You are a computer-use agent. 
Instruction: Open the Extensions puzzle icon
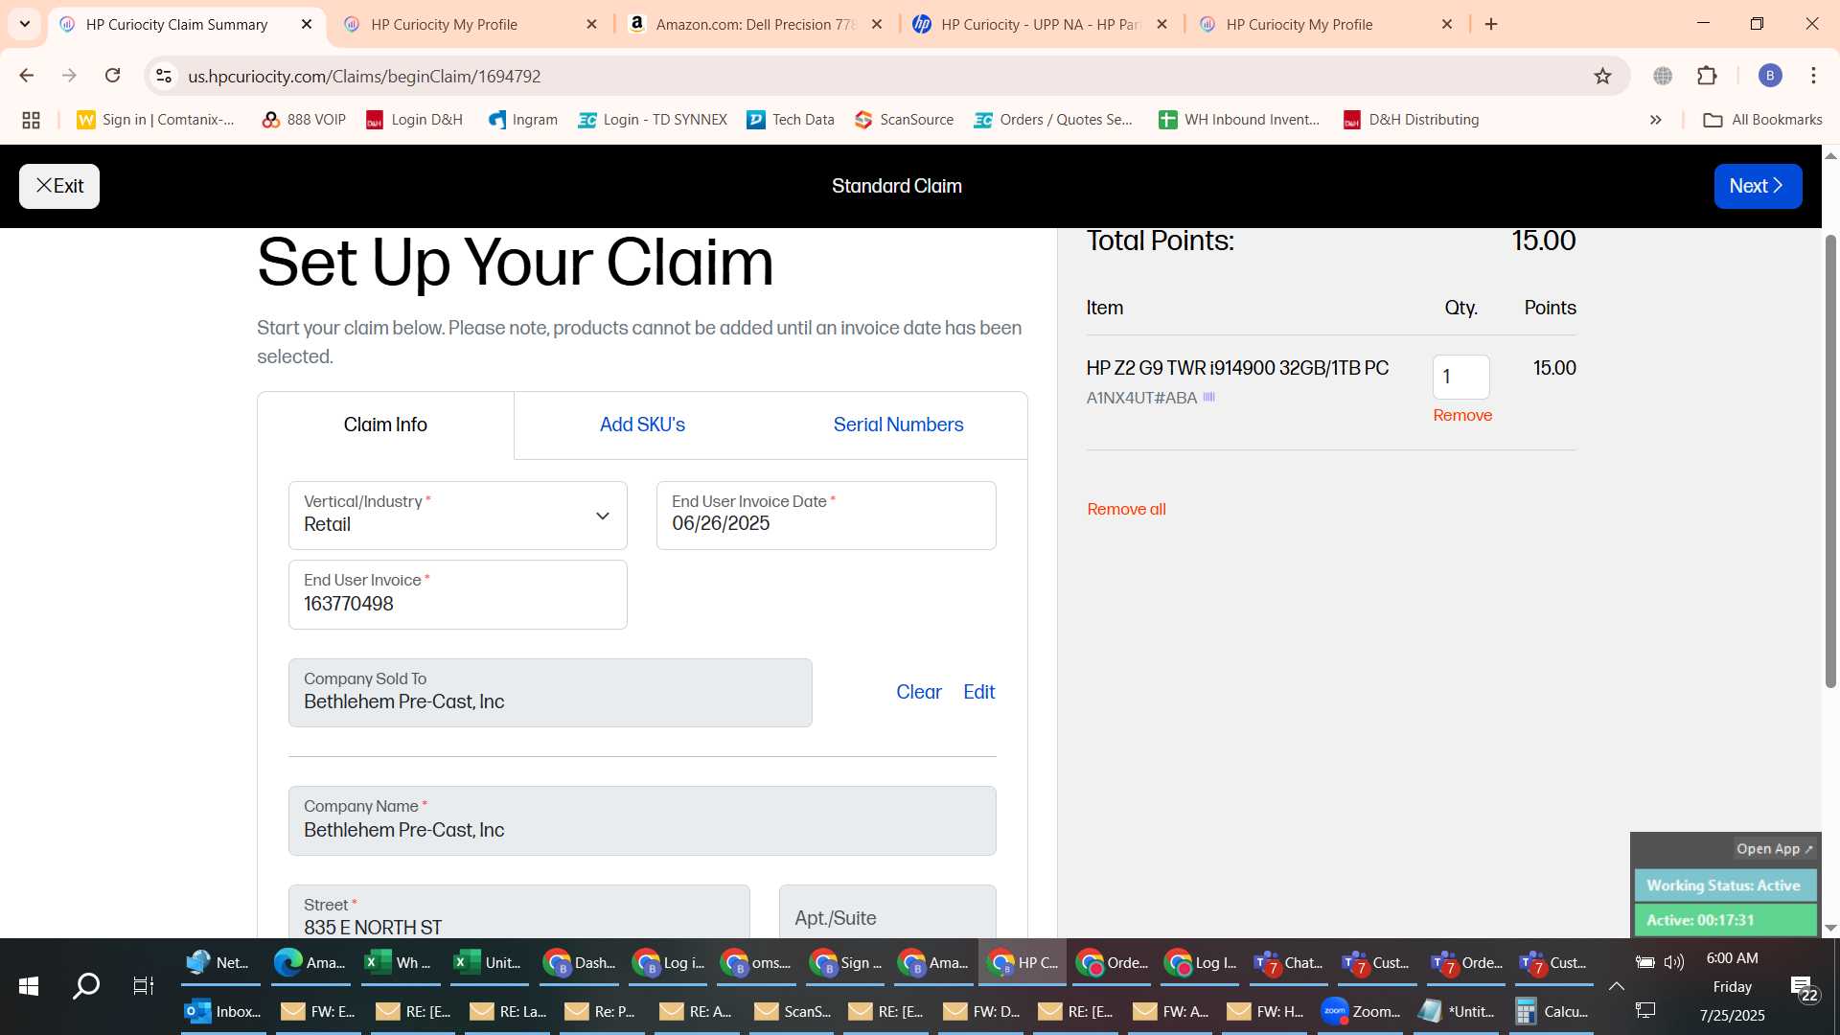[1707, 76]
